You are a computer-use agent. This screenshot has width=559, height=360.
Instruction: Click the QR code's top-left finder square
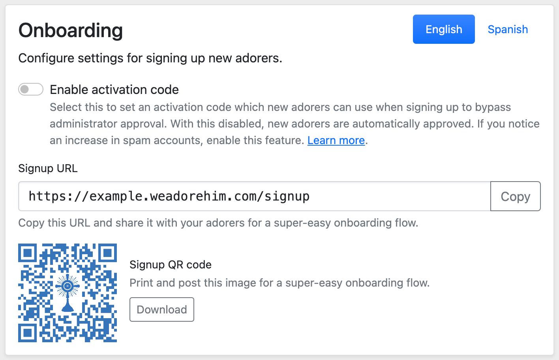point(28,253)
